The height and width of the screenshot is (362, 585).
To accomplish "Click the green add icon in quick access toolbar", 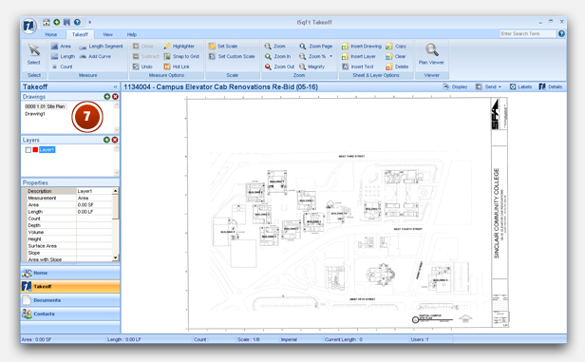I will 57,23.
